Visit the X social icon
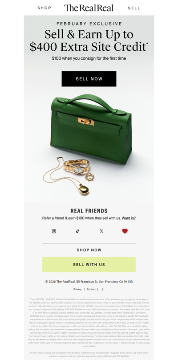The width and height of the screenshot is (178, 360). tap(101, 231)
